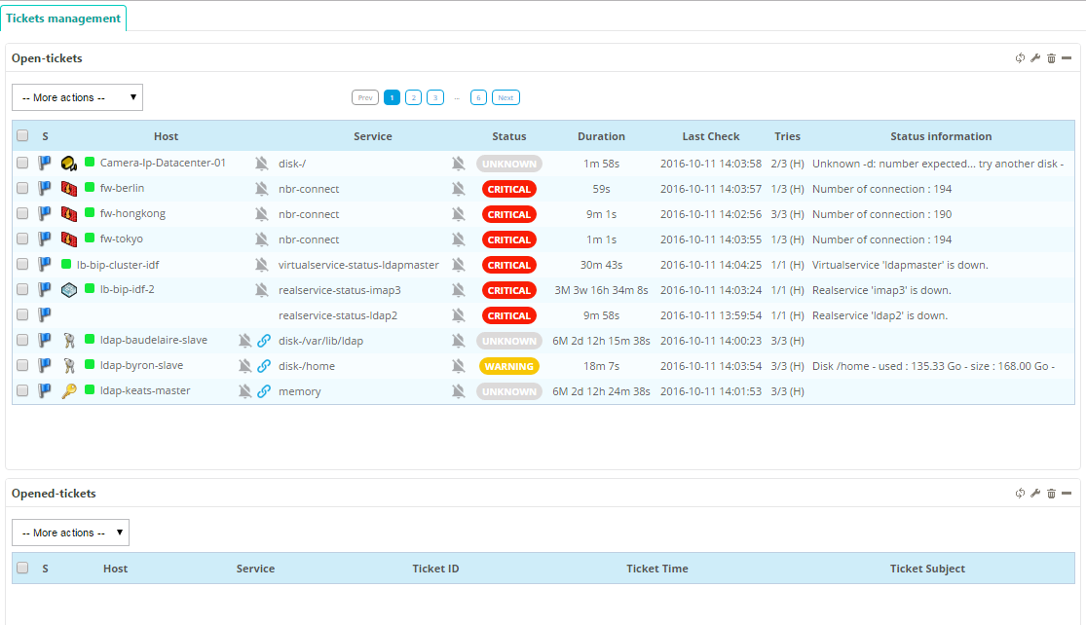Click the Next pagination button
This screenshot has width=1086, height=625.
click(x=506, y=97)
